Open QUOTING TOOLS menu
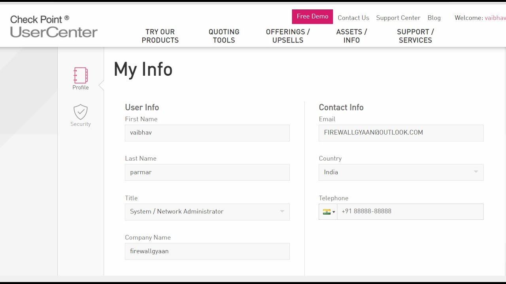Screen dimensions: 506x284 pyautogui.click(x=224, y=36)
